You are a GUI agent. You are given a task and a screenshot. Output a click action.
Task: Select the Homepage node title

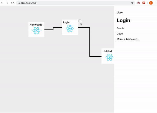point(36,25)
